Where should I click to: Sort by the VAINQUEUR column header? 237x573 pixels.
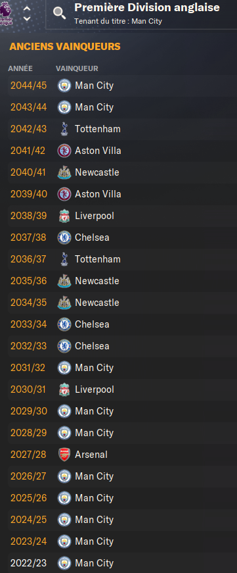(77, 68)
